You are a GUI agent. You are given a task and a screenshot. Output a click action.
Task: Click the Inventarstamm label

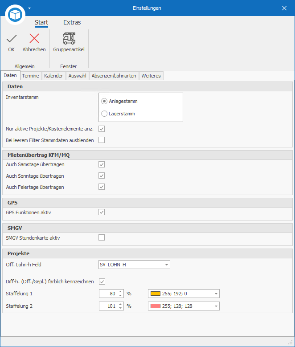[x=22, y=97]
